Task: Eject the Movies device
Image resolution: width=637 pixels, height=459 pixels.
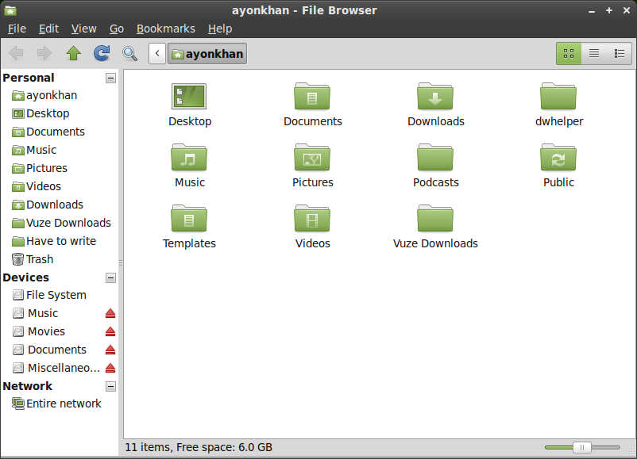Action: [x=110, y=331]
